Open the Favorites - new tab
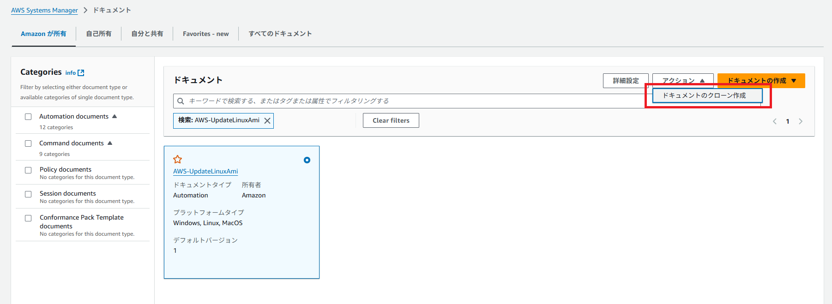This screenshot has width=832, height=304. [x=206, y=34]
